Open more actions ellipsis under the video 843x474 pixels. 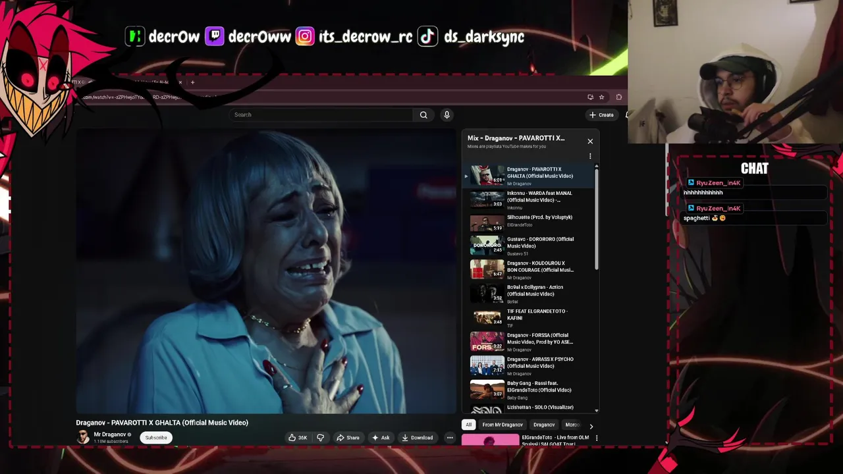click(450, 437)
